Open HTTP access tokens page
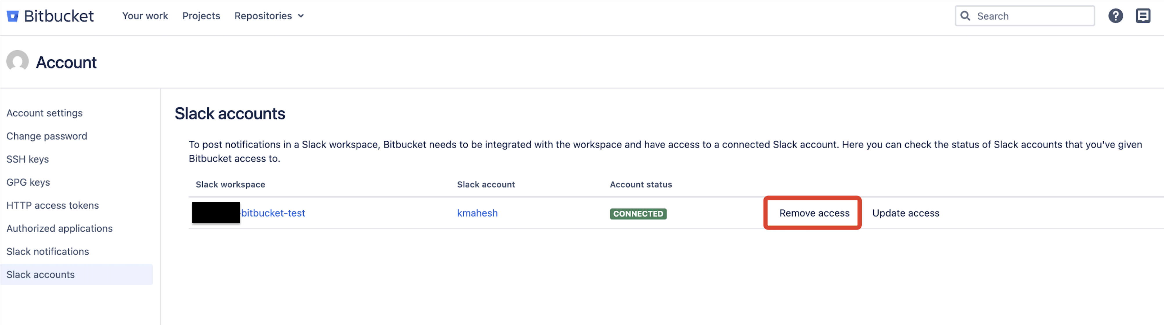 53,205
